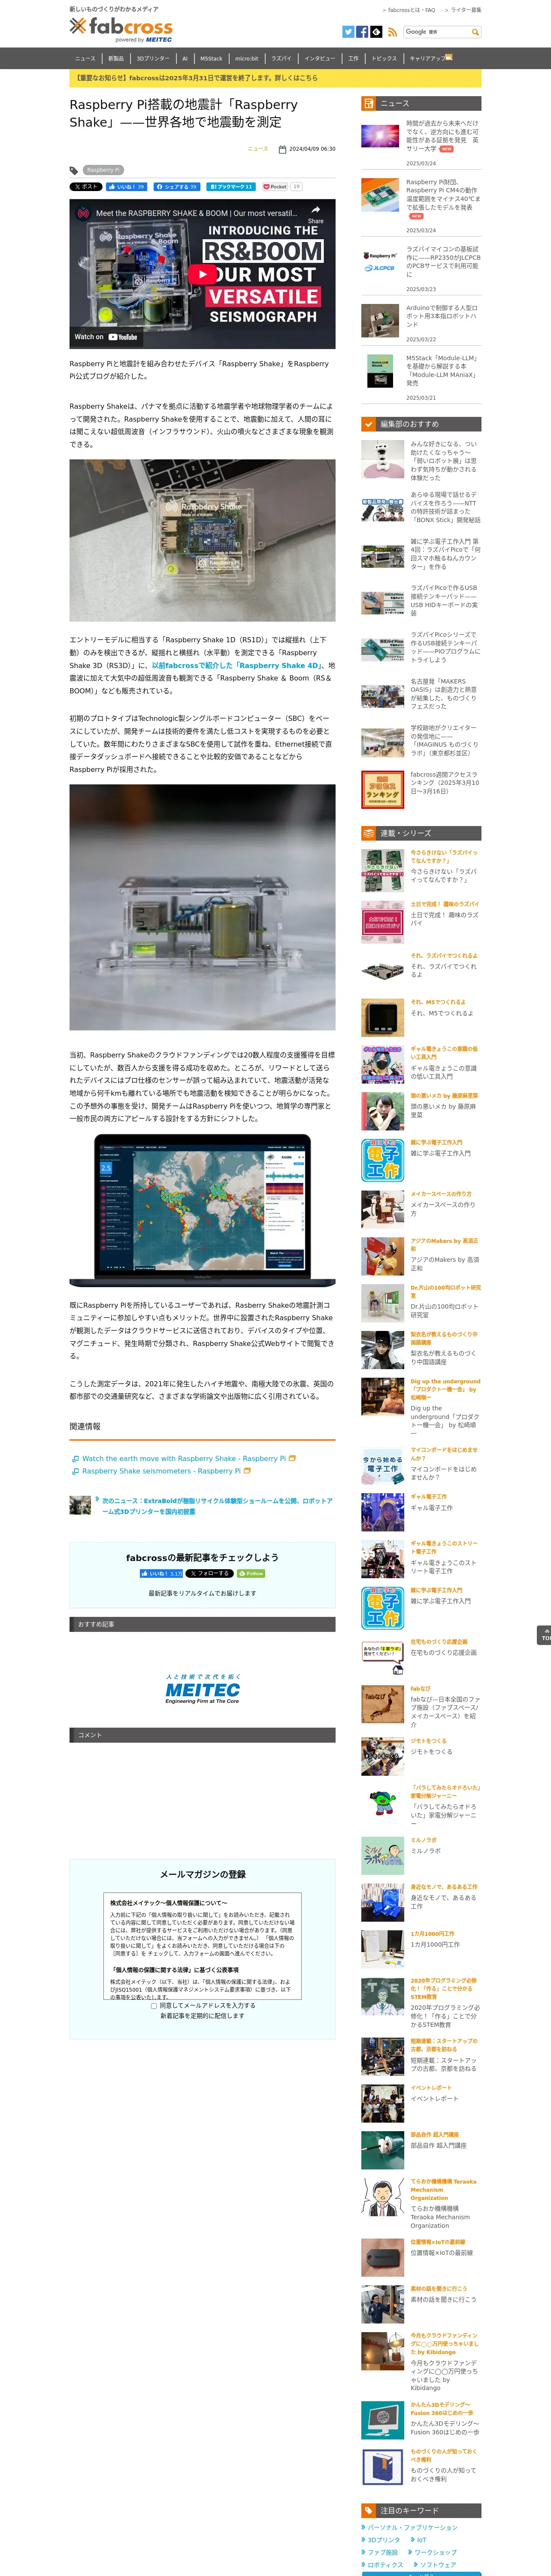Open fabcross Twitter icon in header
The width and height of the screenshot is (551, 2576).
348,32
